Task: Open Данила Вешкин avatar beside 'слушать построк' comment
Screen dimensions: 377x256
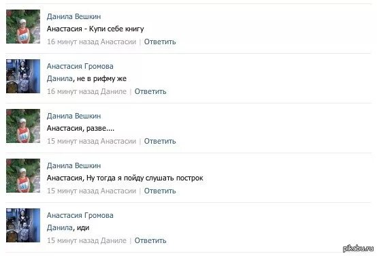Action: 23,176
